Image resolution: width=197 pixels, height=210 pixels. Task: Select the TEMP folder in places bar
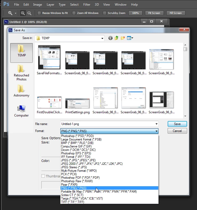pos(21,53)
